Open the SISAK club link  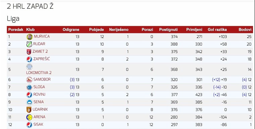click(x=38, y=124)
